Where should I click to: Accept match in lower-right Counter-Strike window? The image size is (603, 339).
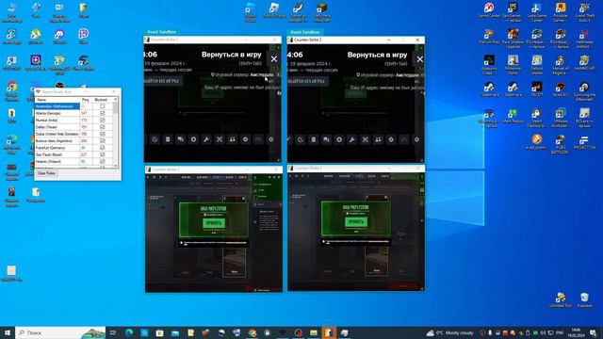click(x=356, y=222)
